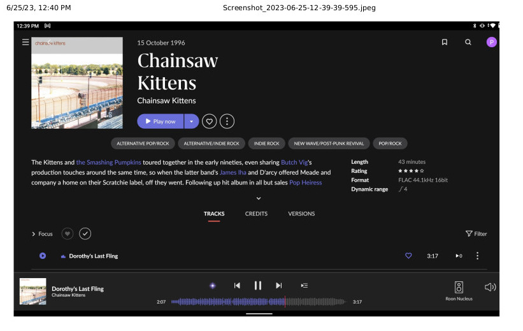Image resolution: width=523 pixels, height=331 pixels.
Task: Open the play queue icon
Action: coord(304,286)
